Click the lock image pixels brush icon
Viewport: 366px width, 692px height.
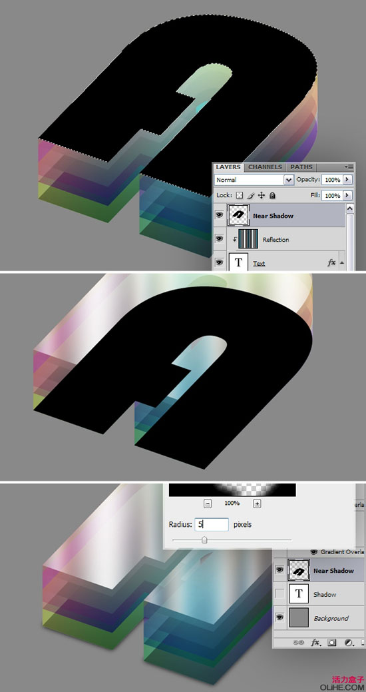(x=251, y=195)
